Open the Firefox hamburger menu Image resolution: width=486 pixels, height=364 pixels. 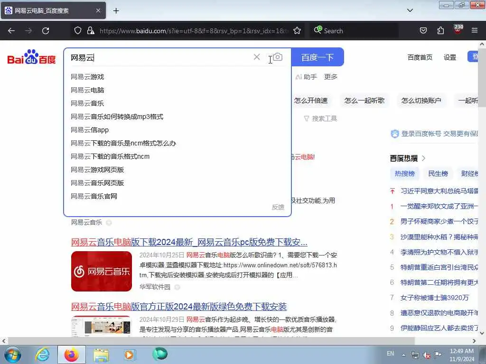tap(475, 30)
